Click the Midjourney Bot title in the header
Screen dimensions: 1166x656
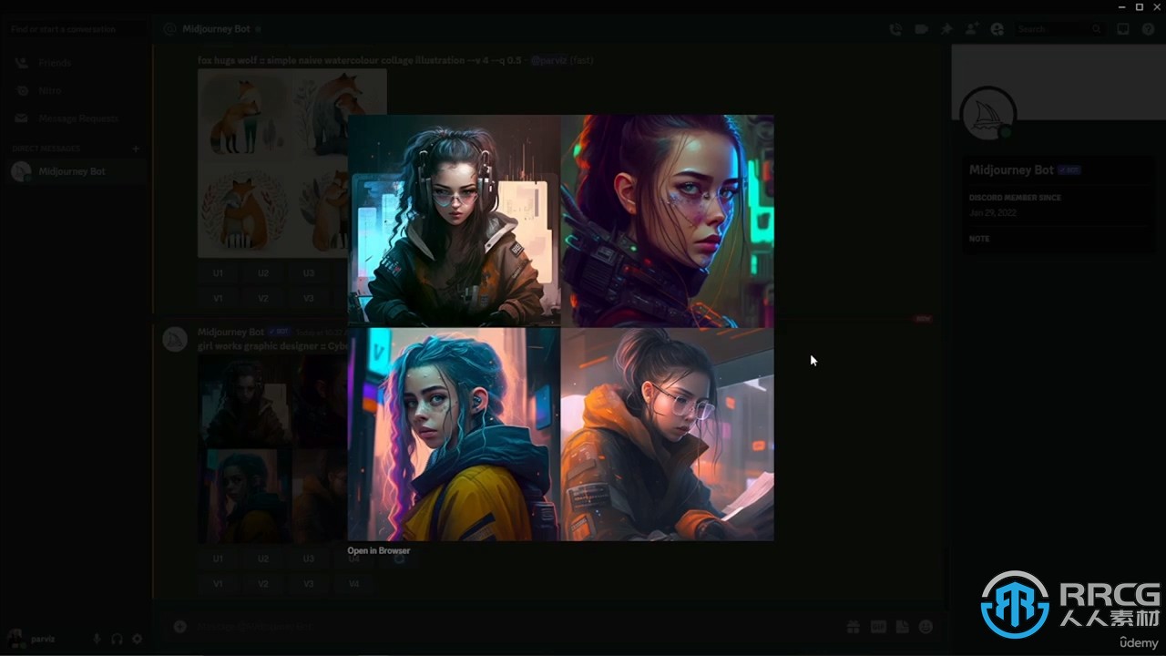pos(216,29)
